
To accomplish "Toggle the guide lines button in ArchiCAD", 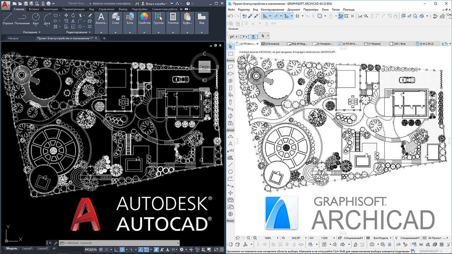I will (x=265, y=16).
